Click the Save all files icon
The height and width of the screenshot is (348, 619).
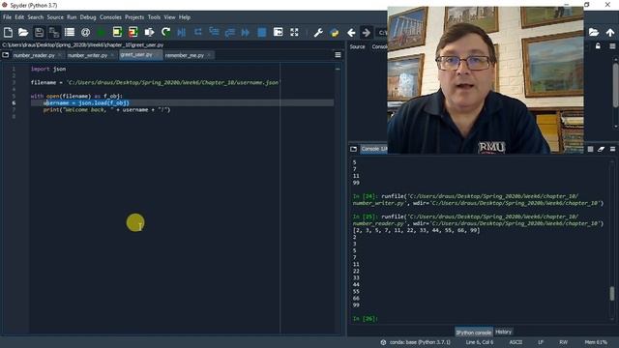(x=54, y=32)
